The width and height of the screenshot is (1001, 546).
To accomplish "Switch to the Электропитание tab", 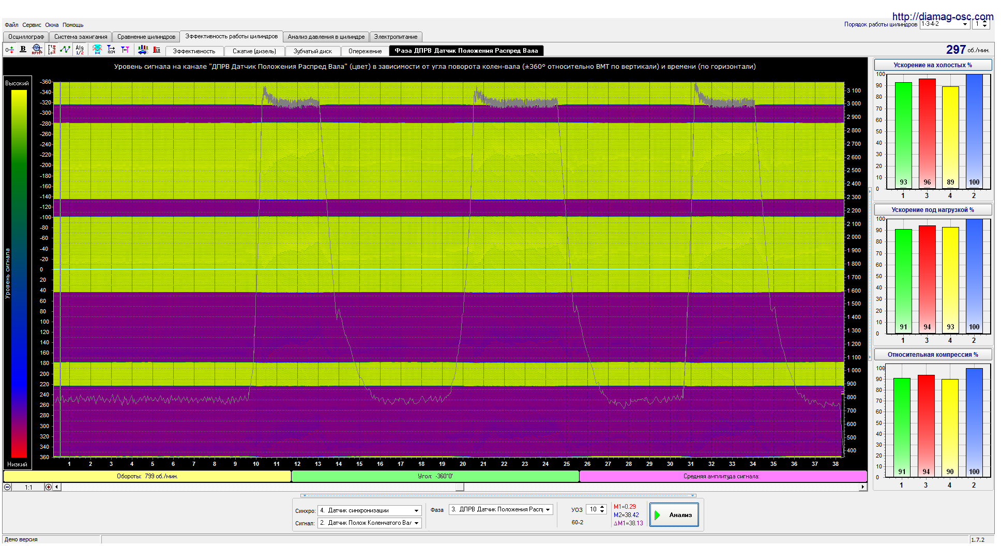I will (396, 37).
